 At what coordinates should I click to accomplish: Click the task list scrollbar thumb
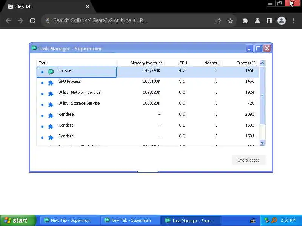(x=262, y=96)
